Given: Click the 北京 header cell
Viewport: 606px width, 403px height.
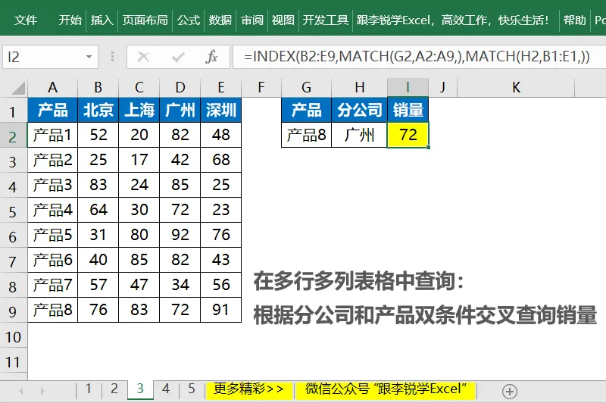Looking at the screenshot, I should [98, 110].
